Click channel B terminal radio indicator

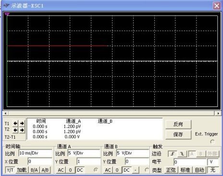[147, 170]
